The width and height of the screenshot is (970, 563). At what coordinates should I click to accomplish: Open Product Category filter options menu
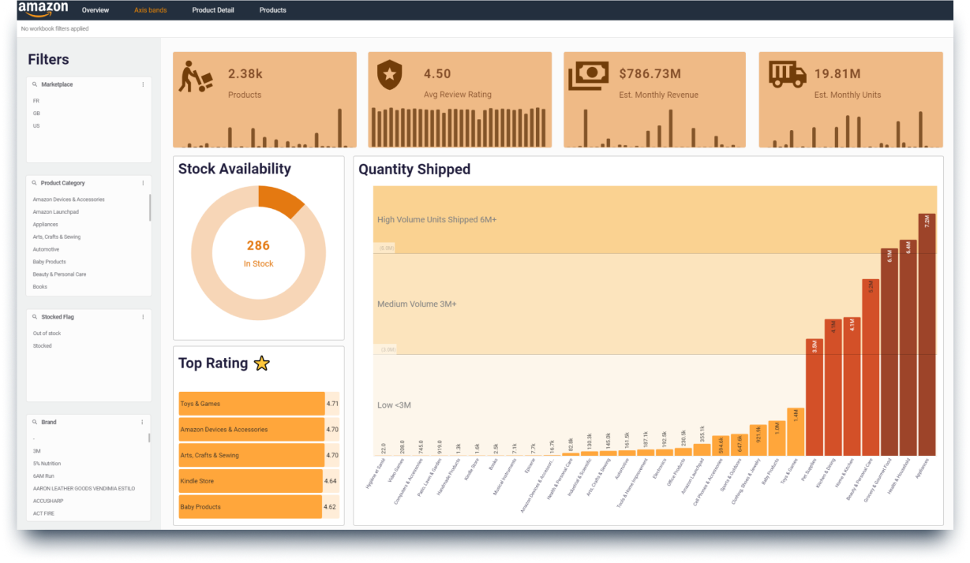[x=143, y=183]
